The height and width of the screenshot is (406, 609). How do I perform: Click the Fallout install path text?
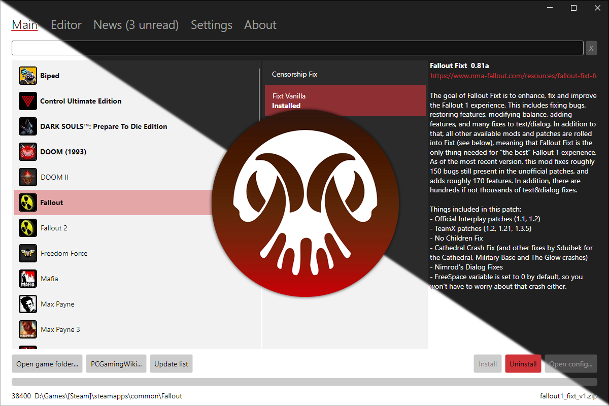pos(108,396)
